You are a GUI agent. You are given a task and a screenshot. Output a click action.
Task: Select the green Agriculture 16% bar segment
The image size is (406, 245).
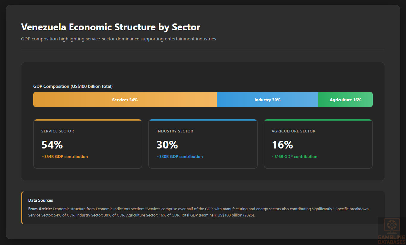(x=345, y=100)
